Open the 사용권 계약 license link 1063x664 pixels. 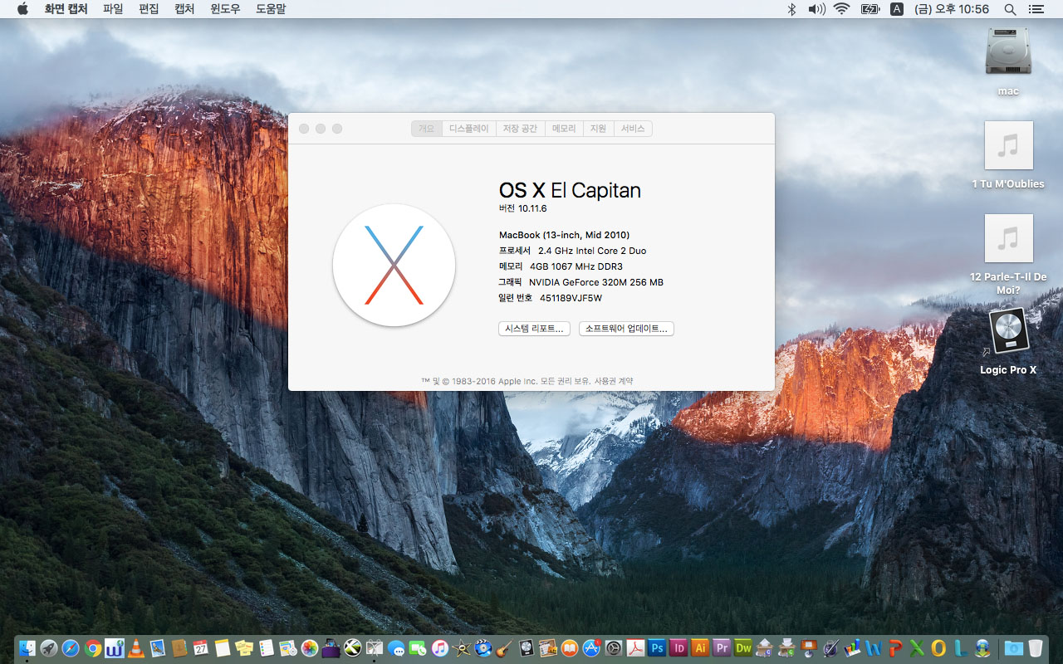(x=613, y=381)
